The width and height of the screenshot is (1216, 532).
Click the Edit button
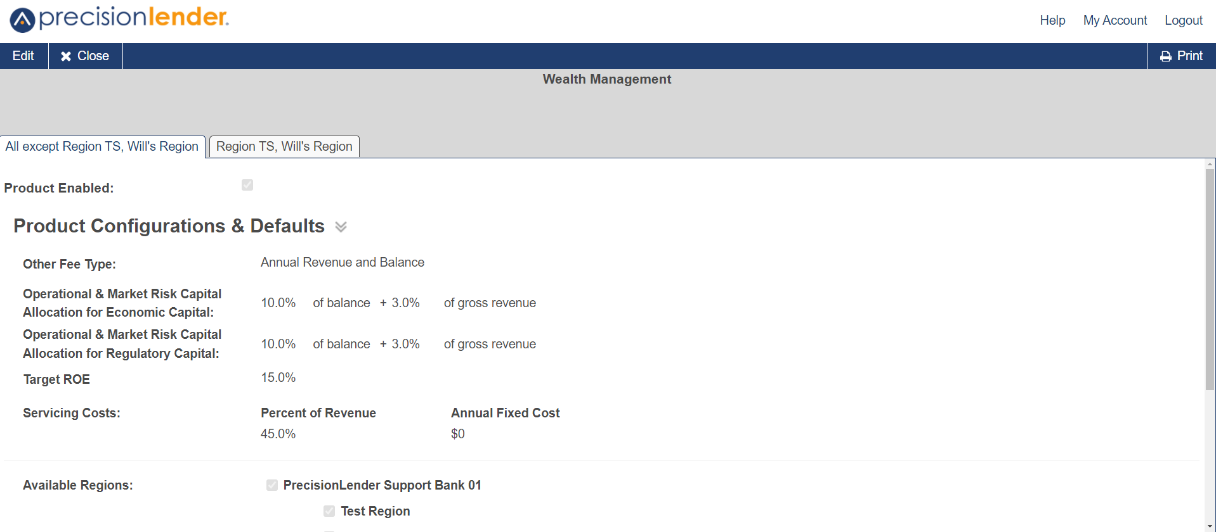(x=23, y=56)
